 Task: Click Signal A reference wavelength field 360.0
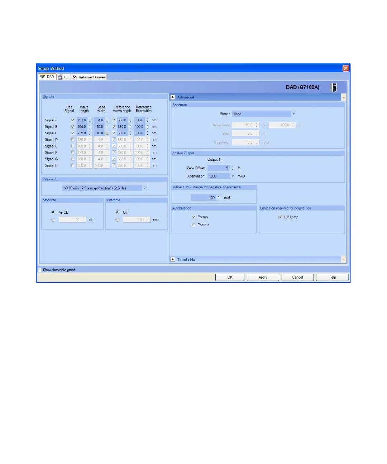(x=122, y=120)
